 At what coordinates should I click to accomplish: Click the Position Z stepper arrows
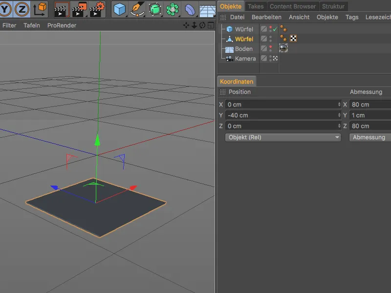point(339,126)
